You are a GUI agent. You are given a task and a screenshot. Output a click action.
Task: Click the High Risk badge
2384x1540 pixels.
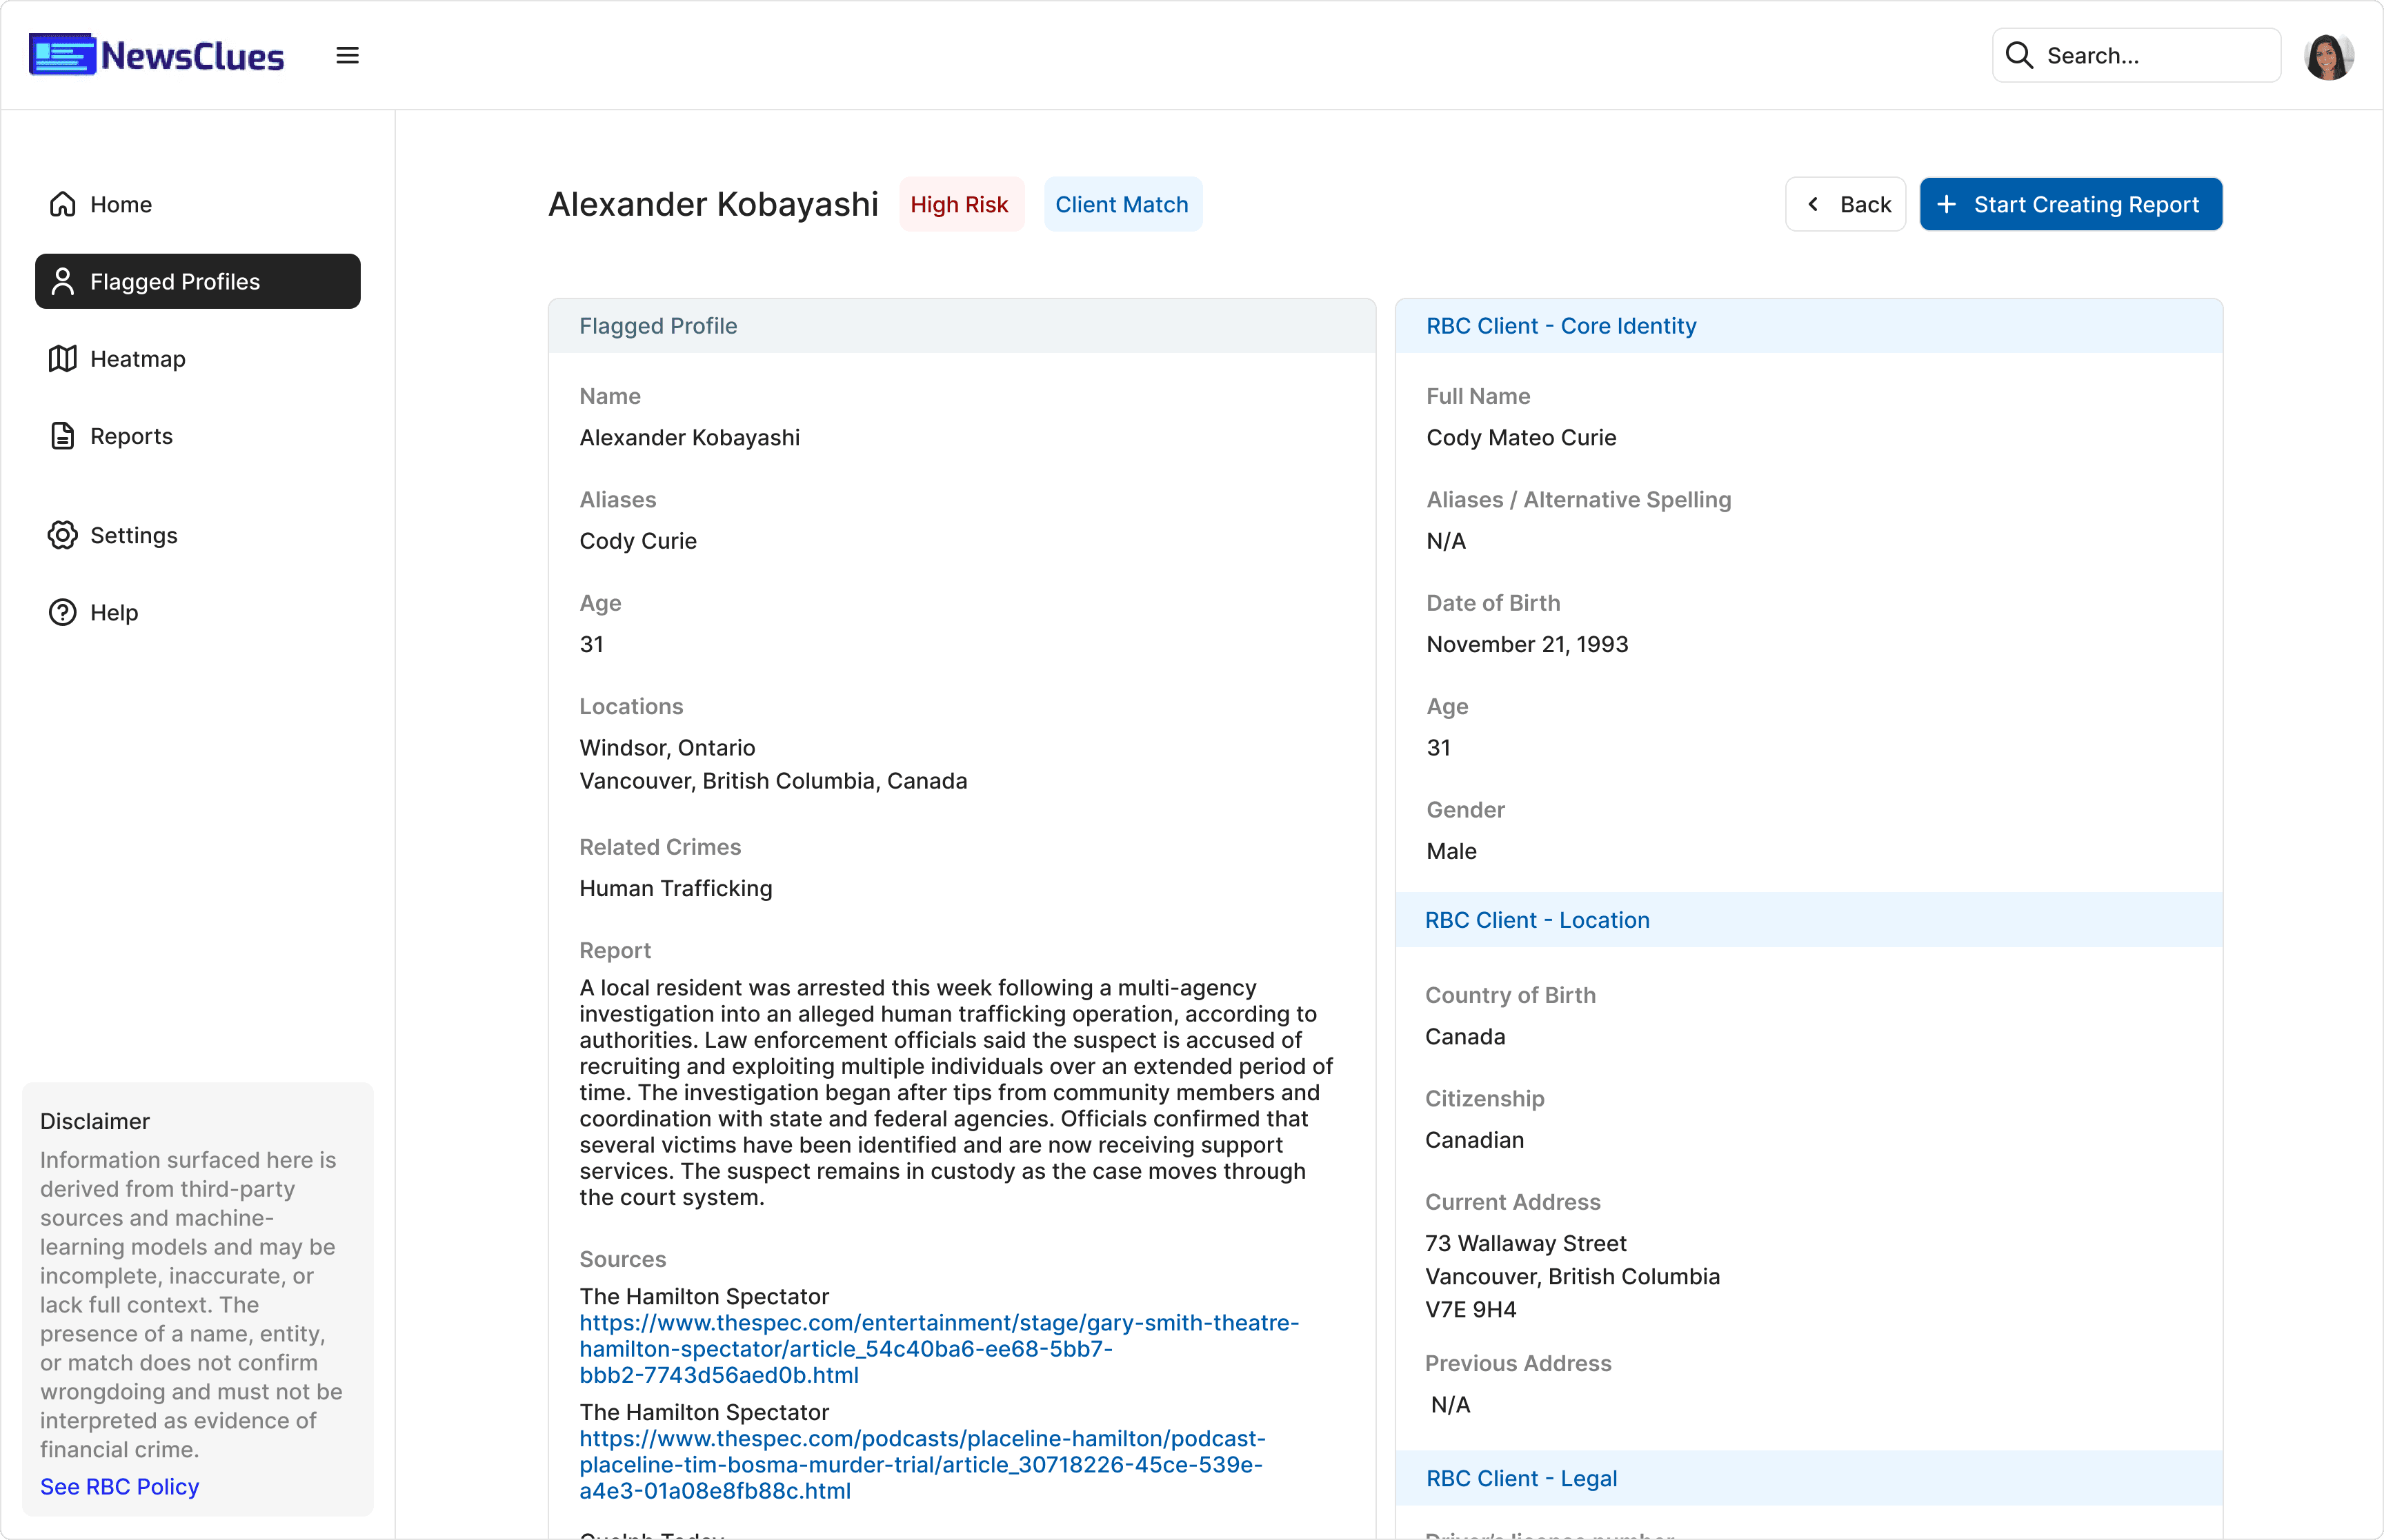[960, 204]
